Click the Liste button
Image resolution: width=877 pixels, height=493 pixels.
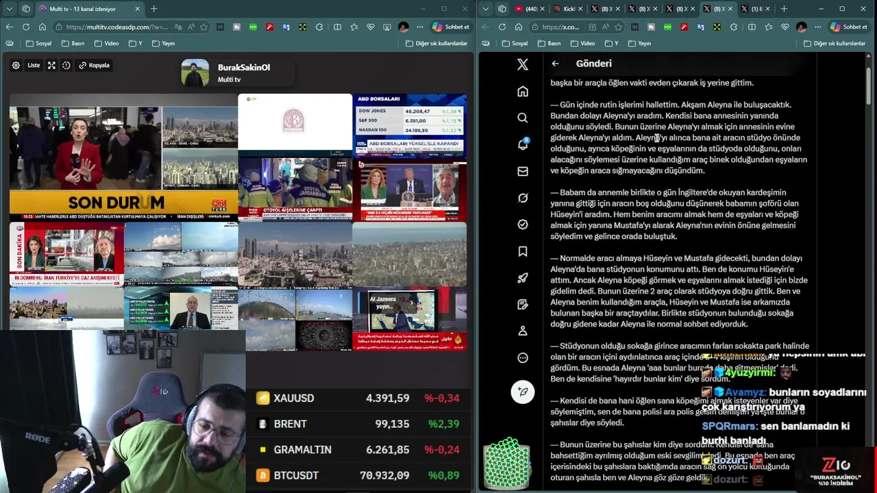pyautogui.click(x=34, y=65)
